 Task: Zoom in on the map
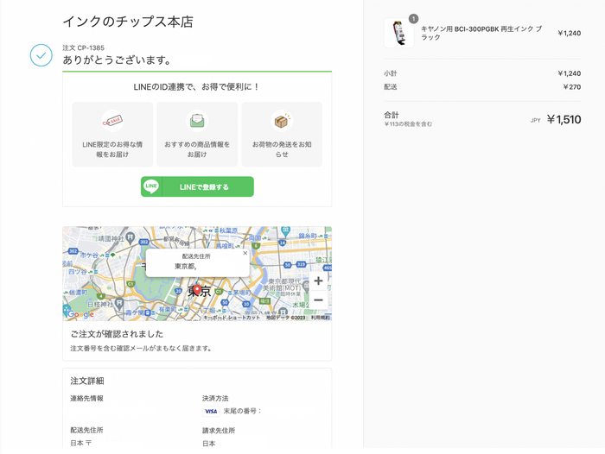[x=318, y=281]
